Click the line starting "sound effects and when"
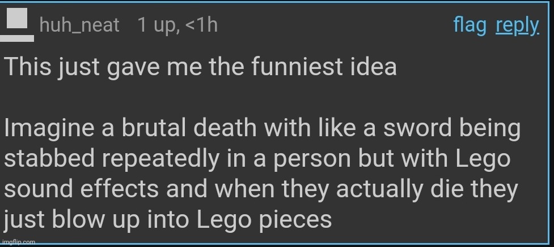Viewport: 554px width, 247px height. [261, 189]
